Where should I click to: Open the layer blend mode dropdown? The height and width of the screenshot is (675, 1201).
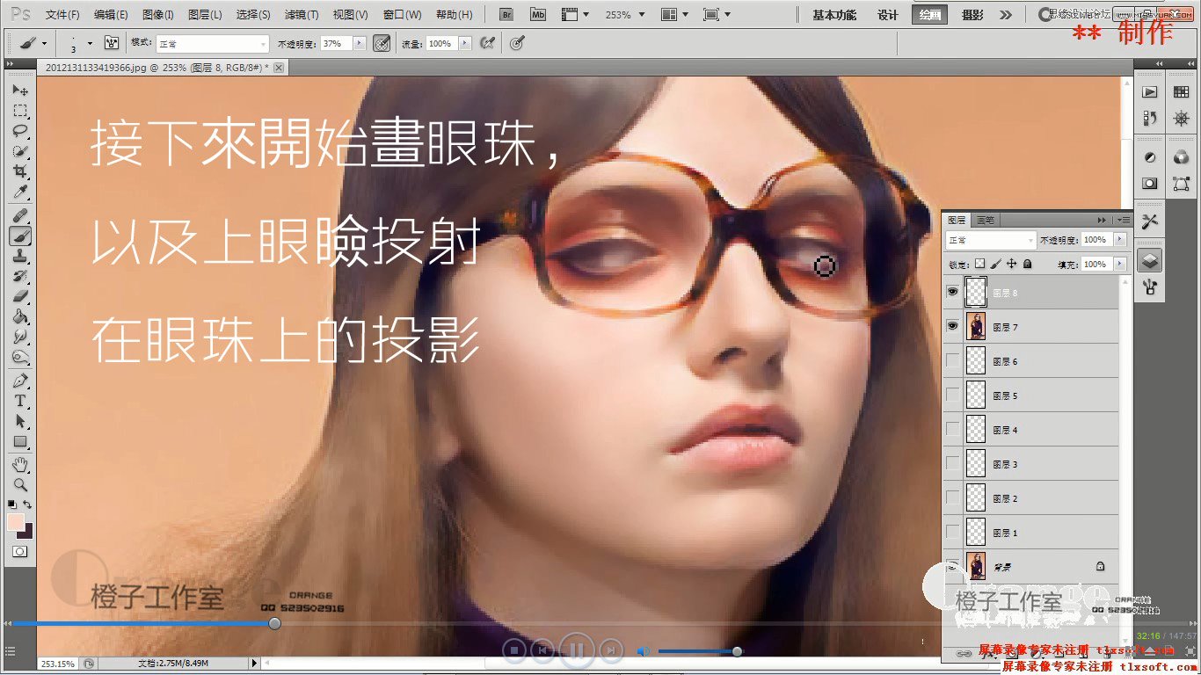[991, 240]
